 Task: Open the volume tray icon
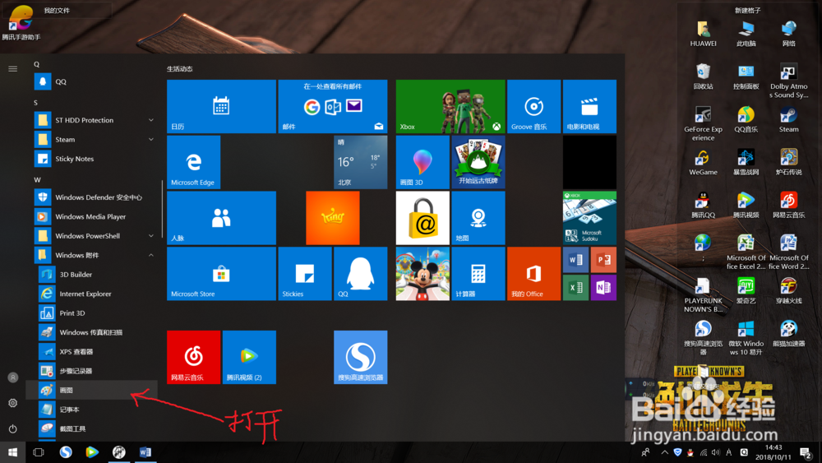point(716,452)
